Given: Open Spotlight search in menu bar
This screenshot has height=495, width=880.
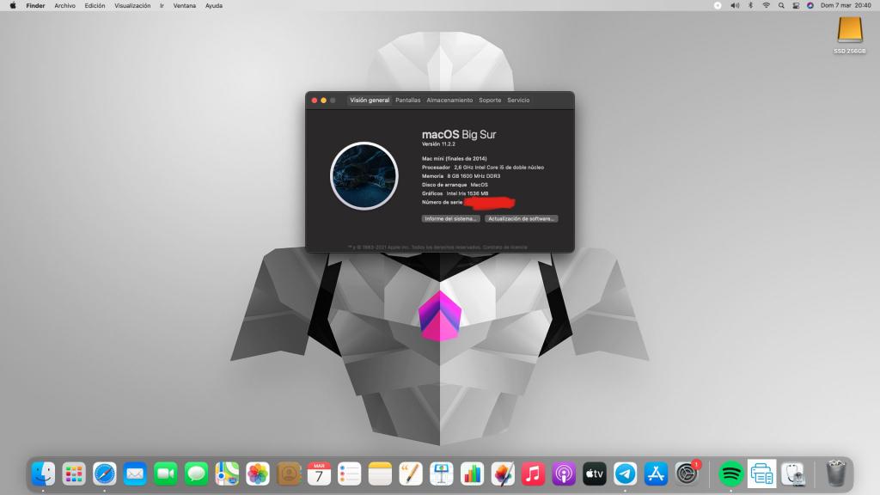Looking at the screenshot, I should click(781, 6).
